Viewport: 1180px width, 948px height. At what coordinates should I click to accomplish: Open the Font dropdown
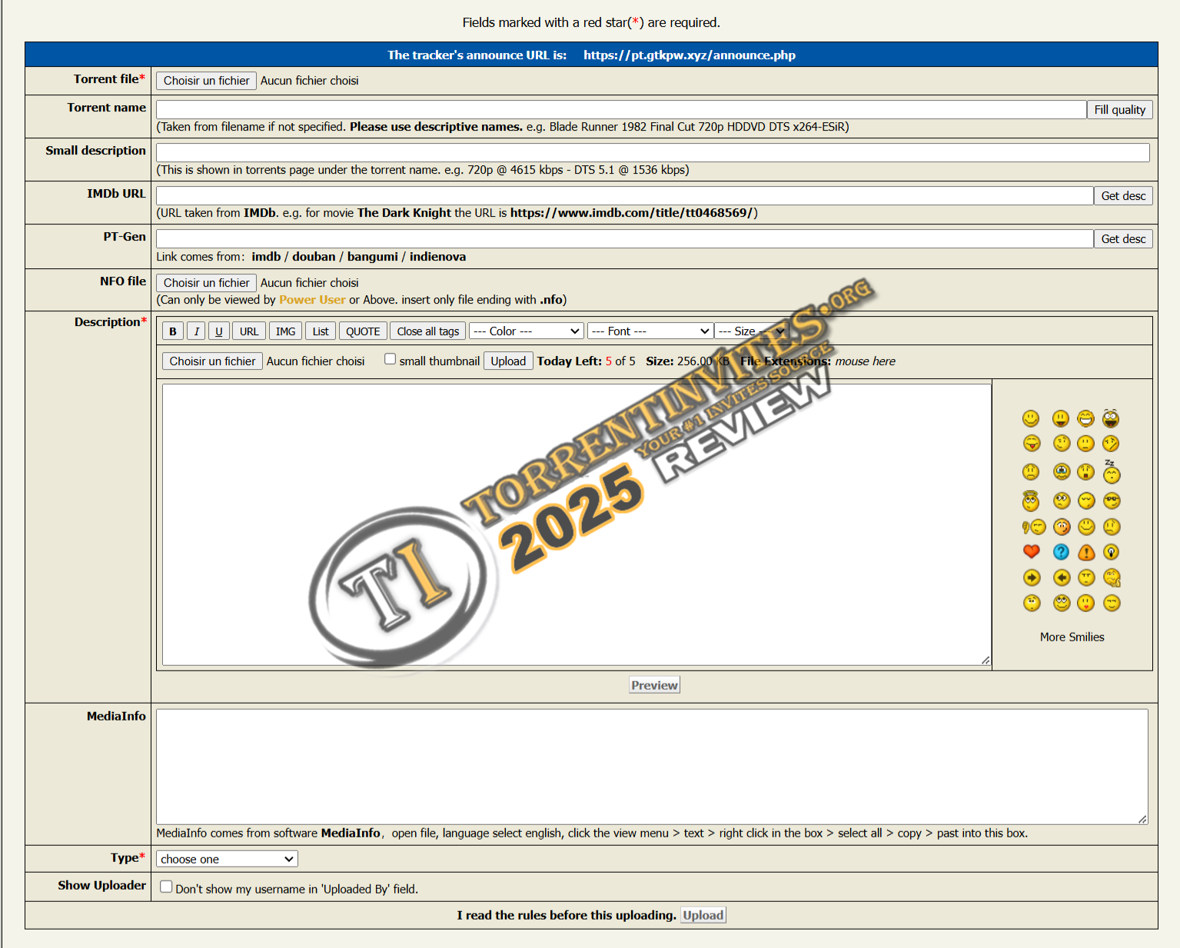[650, 331]
